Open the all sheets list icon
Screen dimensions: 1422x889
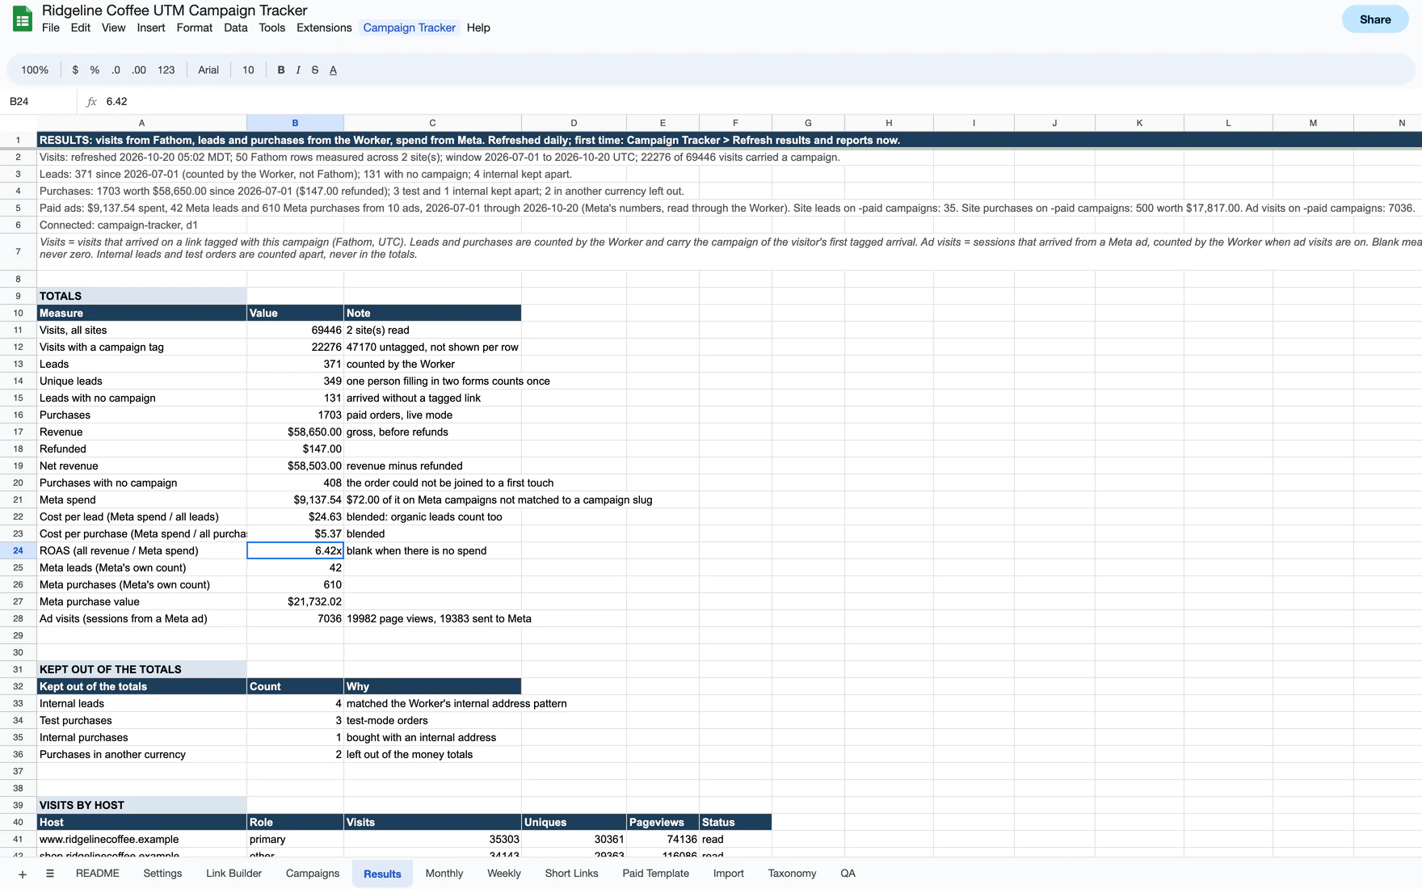point(50,874)
